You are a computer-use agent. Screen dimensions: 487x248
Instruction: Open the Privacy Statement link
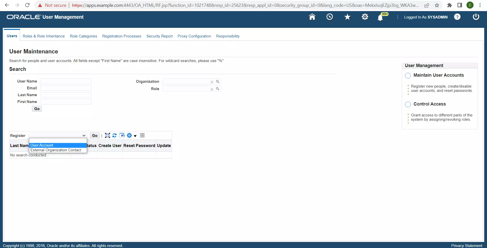pyautogui.click(x=467, y=245)
